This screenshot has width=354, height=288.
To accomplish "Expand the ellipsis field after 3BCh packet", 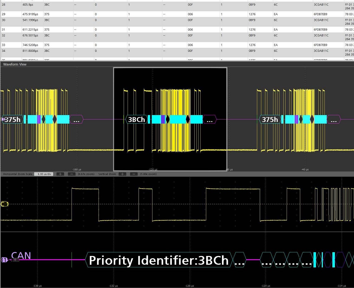I will pyautogui.click(x=210, y=120).
